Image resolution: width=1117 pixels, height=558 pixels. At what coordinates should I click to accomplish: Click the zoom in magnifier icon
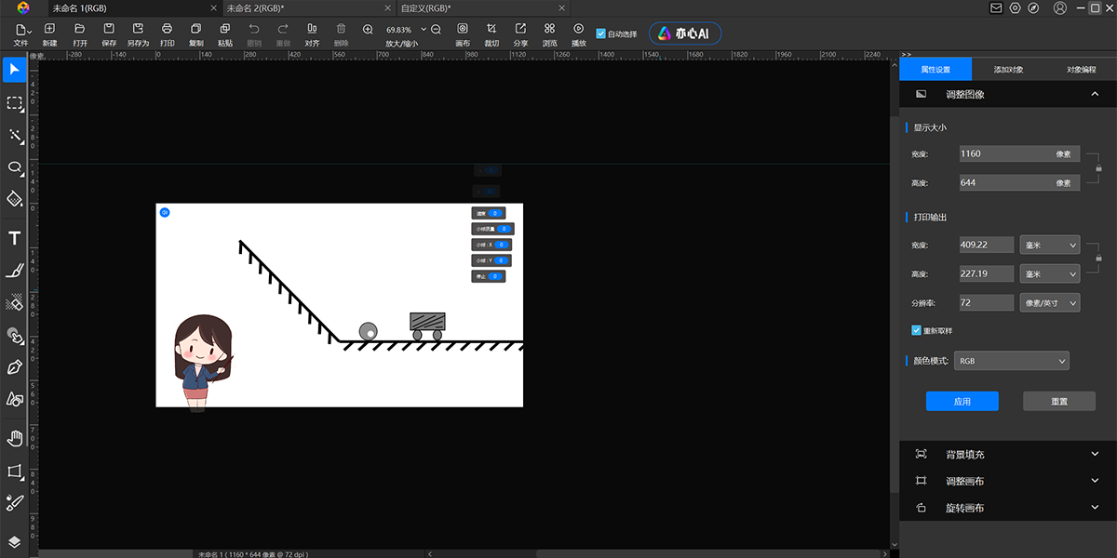coord(368,30)
